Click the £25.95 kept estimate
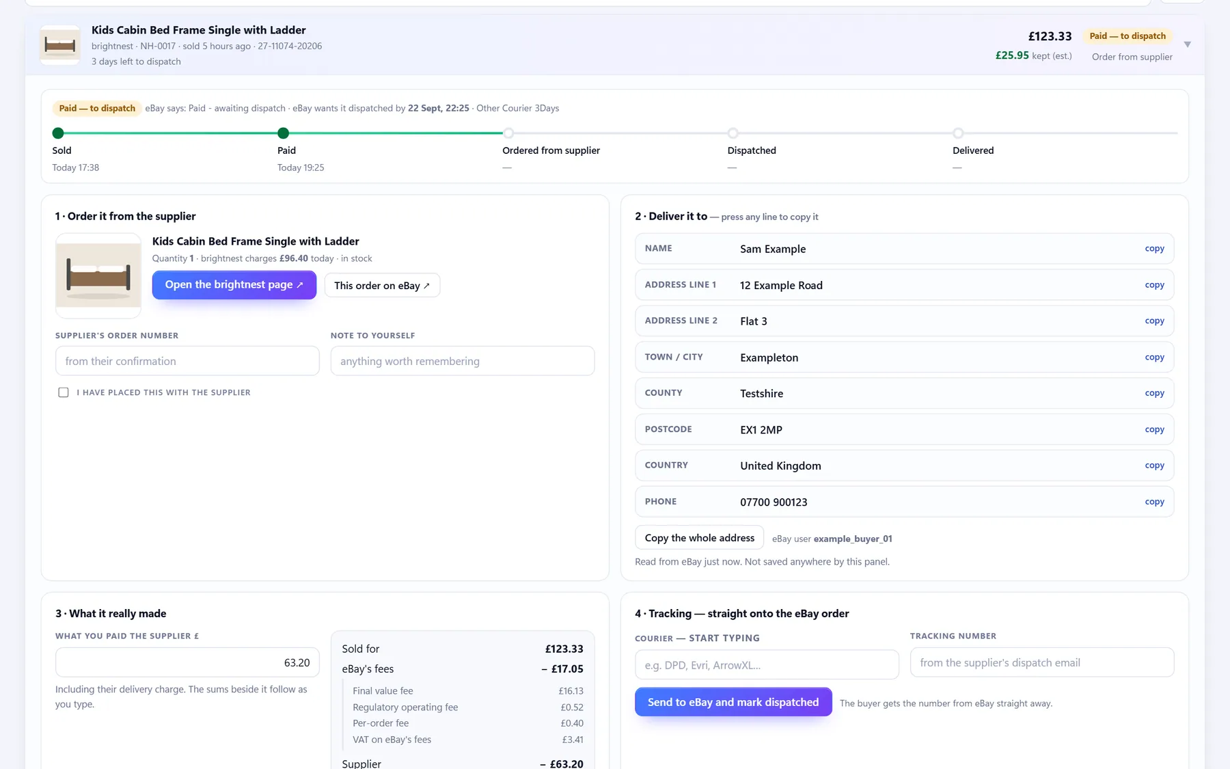Viewport: 1230px width, 769px height. [x=1012, y=55]
